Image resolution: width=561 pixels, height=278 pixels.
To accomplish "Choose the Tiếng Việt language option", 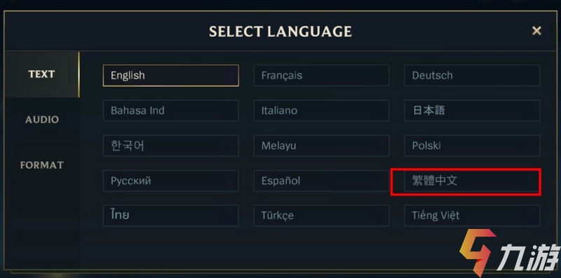I will point(472,216).
